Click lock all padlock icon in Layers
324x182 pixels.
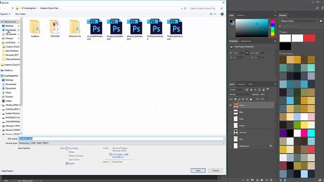click(x=251, y=99)
